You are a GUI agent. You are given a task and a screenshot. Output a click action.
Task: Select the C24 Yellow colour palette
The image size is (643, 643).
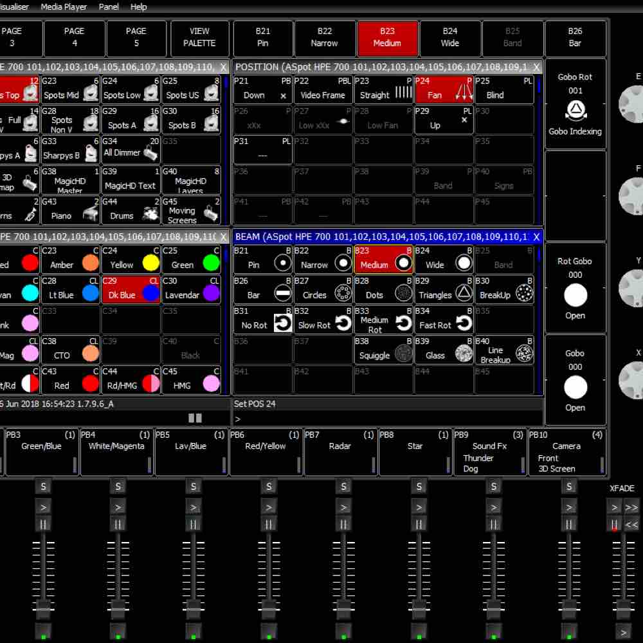131,259
